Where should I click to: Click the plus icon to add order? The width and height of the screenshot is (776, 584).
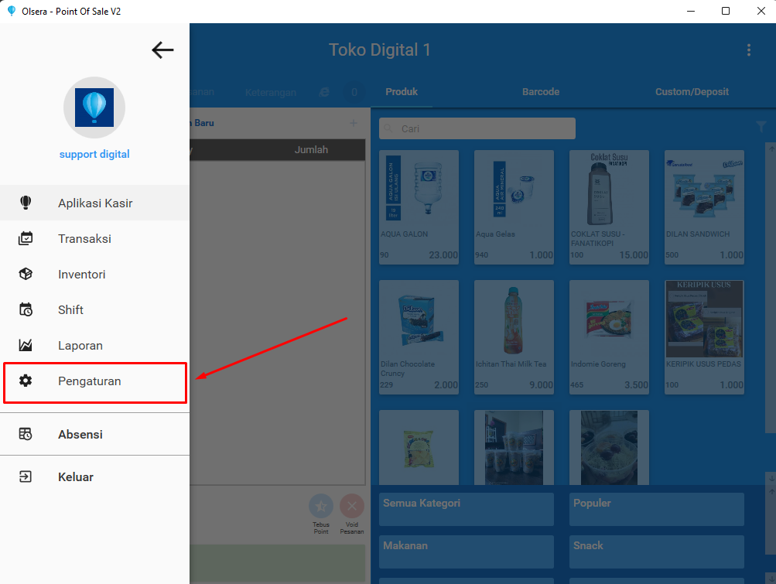(354, 123)
